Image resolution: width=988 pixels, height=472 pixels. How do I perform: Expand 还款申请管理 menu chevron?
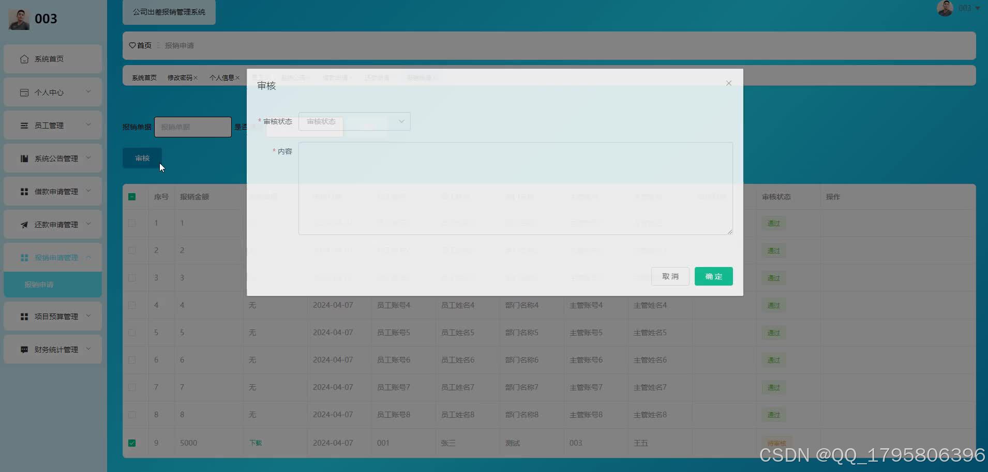[88, 224]
